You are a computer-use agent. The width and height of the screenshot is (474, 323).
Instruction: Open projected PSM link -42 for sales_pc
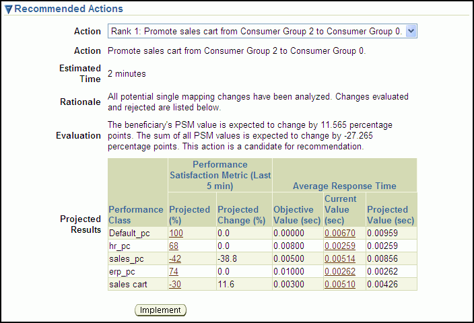coord(174,258)
